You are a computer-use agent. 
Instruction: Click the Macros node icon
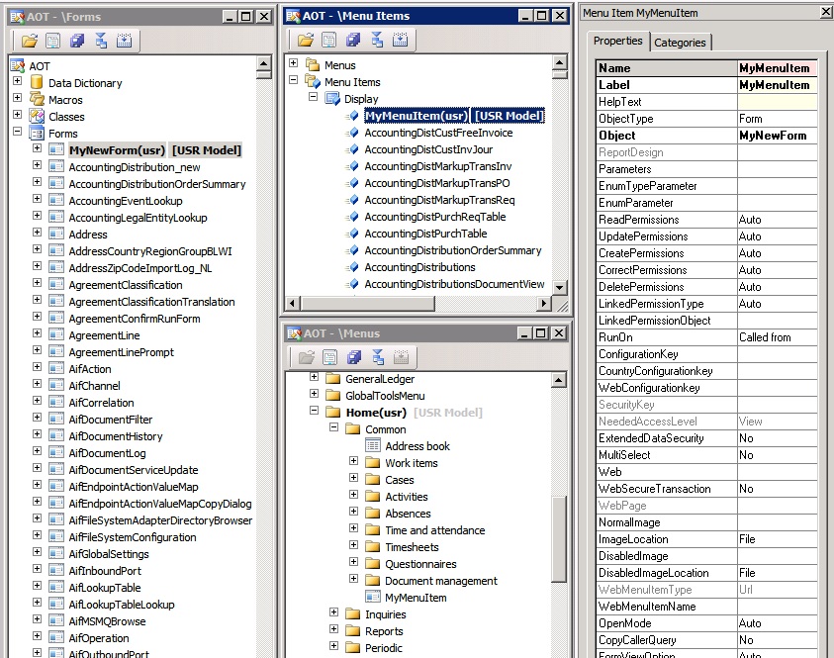[37, 100]
